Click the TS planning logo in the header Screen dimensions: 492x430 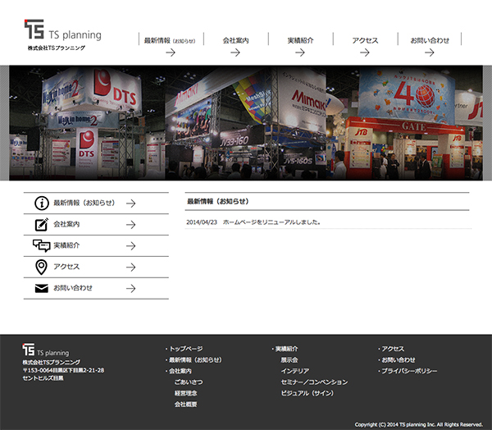pyautogui.click(x=63, y=30)
